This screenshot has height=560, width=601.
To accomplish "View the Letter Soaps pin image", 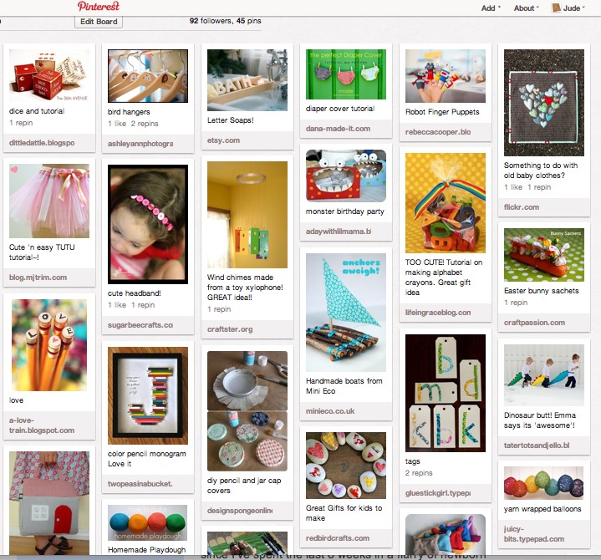I will point(247,80).
